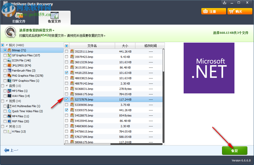Click the JPG/JPEG file type icon

pyautogui.click(x=9, y=65)
